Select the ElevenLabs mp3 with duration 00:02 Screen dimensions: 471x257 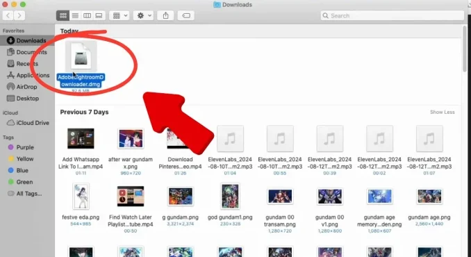click(x=379, y=138)
